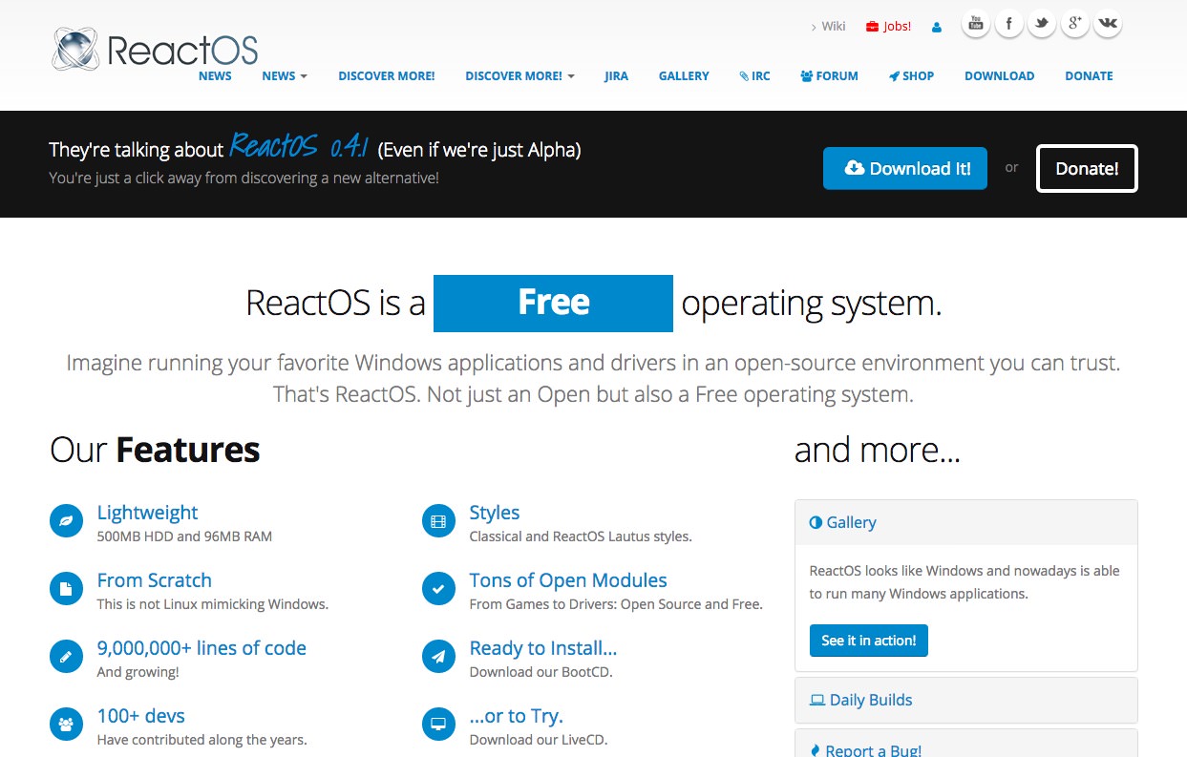Image resolution: width=1187 pixels, height=757 pixels.
Task: Open the VK social network icon
Action: tap(1108, 24)
